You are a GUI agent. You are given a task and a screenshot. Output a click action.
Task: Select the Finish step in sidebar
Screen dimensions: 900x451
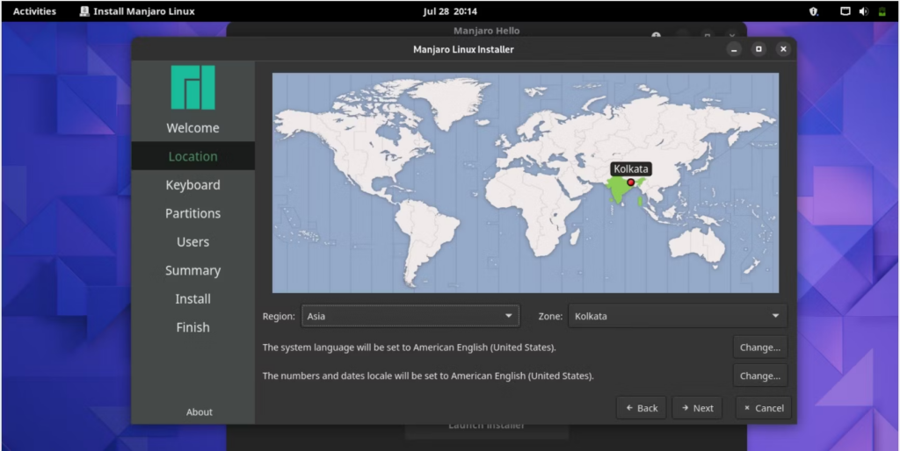(192, 327)
